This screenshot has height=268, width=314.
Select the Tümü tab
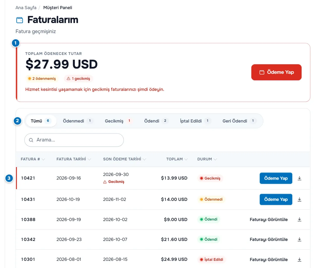pyautogui.click(x=41, y=121)
